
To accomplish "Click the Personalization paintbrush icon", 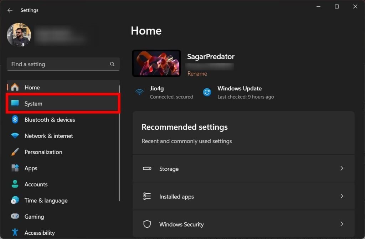I will coord(15,152).
